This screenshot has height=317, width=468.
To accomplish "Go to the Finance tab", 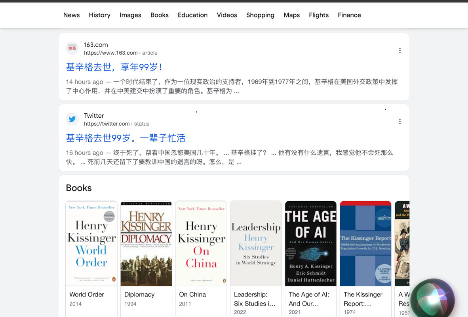I will (x=349, y=15).
